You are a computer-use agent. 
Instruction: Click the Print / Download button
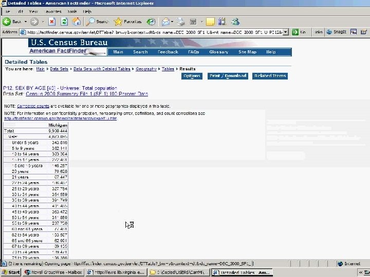[228, 76]
